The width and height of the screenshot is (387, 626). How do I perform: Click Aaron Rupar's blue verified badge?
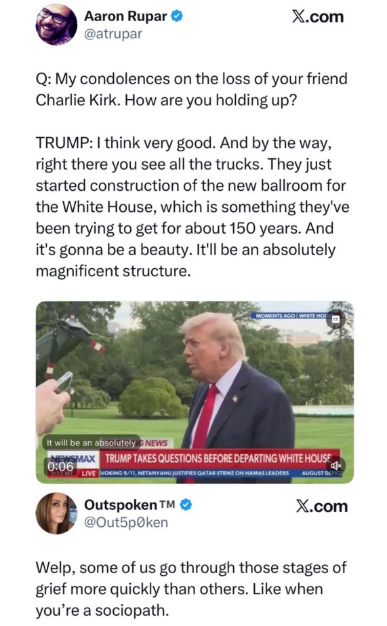pyautogui.click(x=177, y=16)
